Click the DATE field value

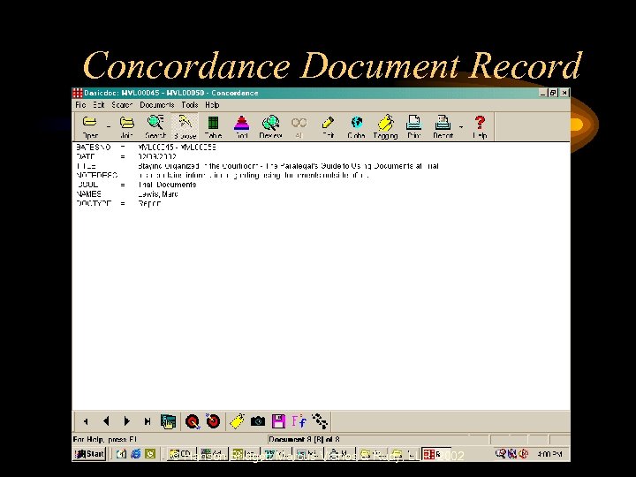pos(157,156)
